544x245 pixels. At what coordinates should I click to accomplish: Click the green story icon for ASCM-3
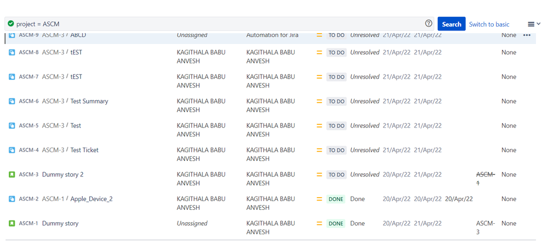(12, 175)
